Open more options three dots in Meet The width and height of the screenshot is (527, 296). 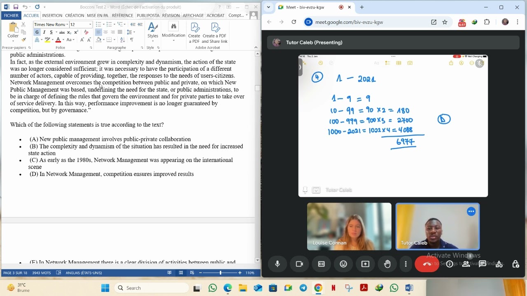406,264
